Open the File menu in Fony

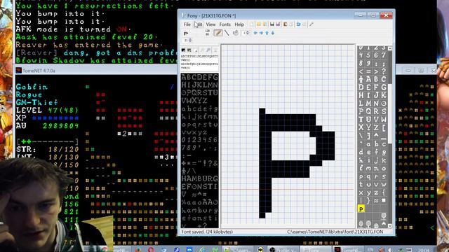[187, 24]
